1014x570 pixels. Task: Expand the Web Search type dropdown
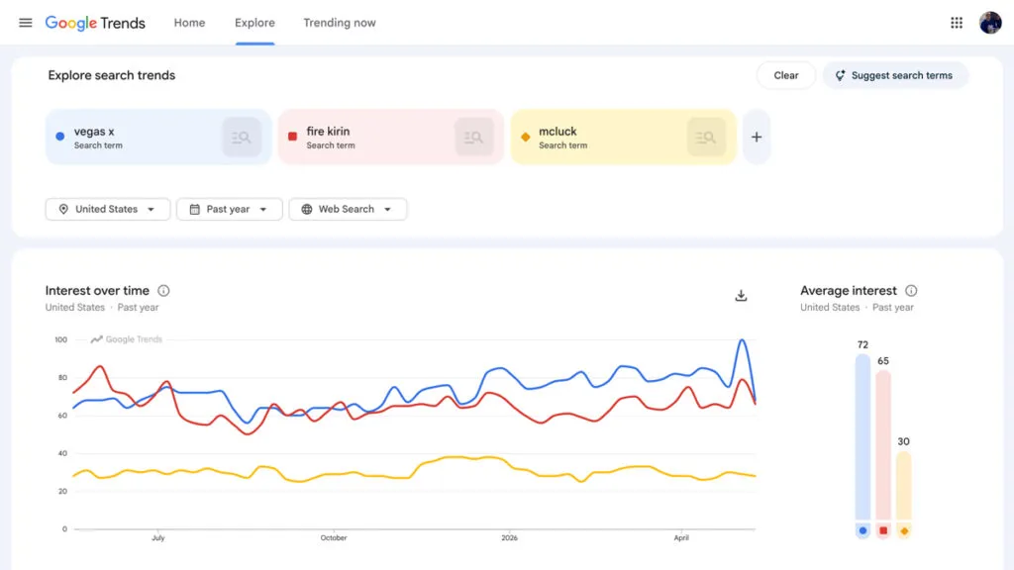[348, 210]
